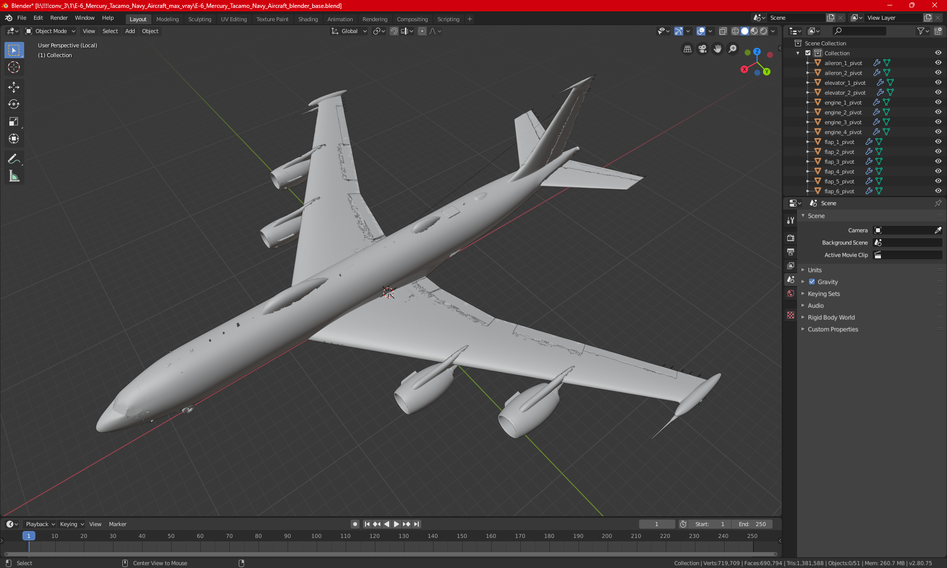Select the Scale tool
947x568 pixels.
pyautogui.click(x=14, y=122)
